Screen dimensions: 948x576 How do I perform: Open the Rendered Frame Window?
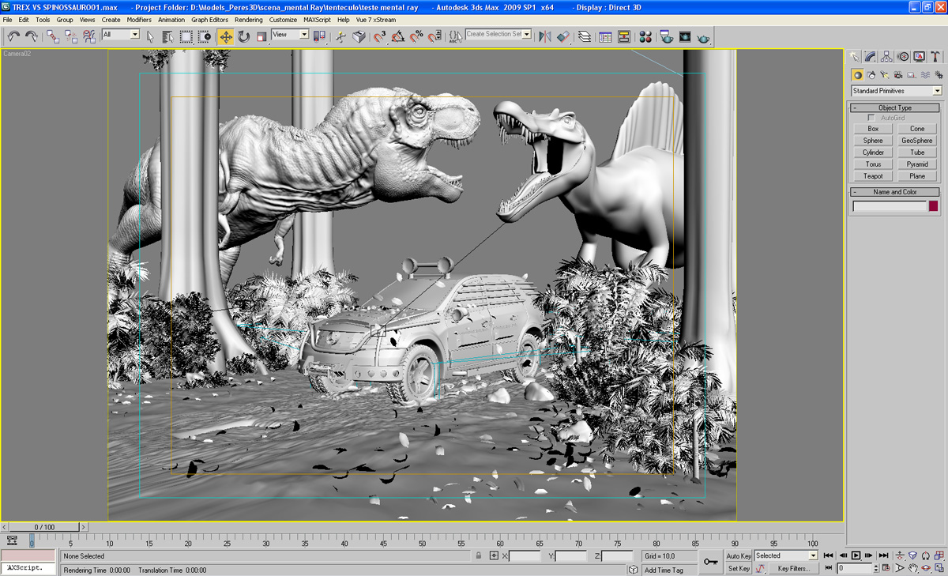click(x=685, y=36)
